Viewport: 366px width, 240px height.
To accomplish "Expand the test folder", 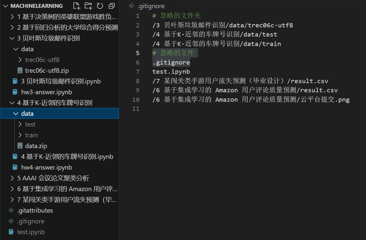I will [20, 124].
